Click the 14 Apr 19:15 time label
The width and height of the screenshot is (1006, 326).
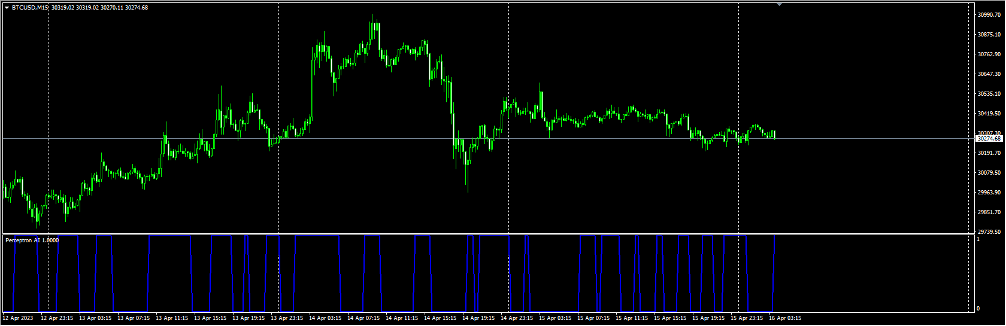click(x=478, y=318)
